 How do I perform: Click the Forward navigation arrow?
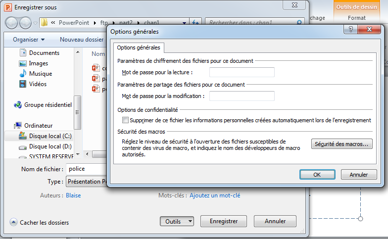(x=26, y=23)
